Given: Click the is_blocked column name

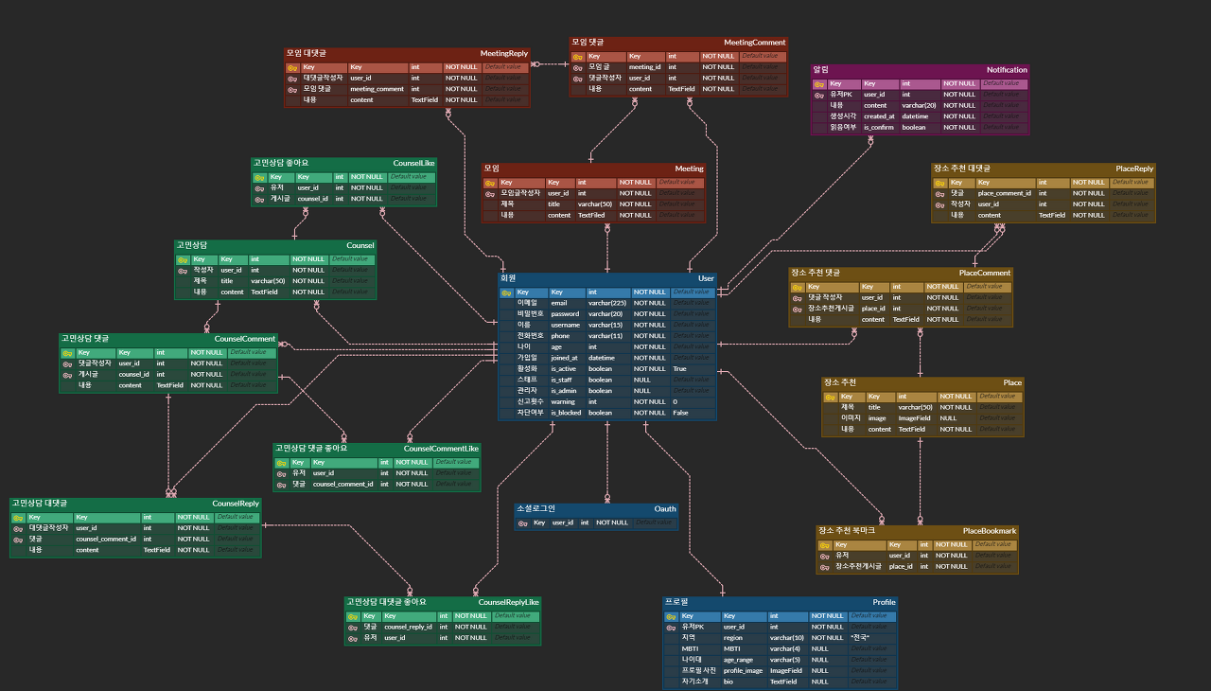Looking at the screenshot, I should (566, 413).
